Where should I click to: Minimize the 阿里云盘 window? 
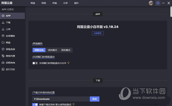[163, 3]
